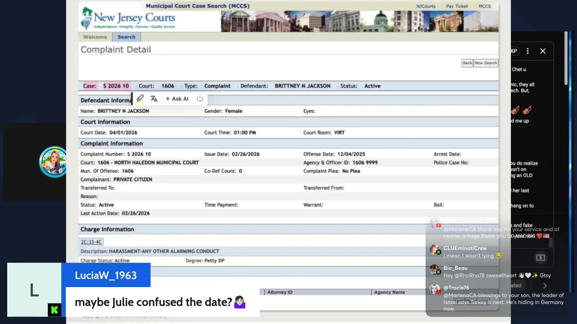
Task: Click the Gender Female value
Action: point(234,111)
